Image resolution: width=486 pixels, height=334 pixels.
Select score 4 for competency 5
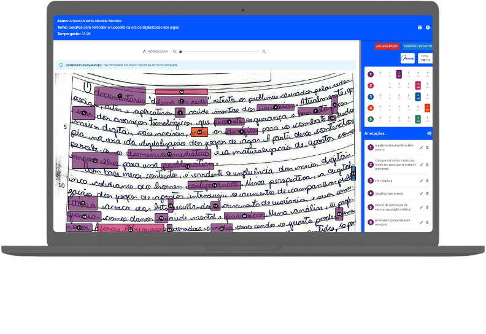click(418, 118)
